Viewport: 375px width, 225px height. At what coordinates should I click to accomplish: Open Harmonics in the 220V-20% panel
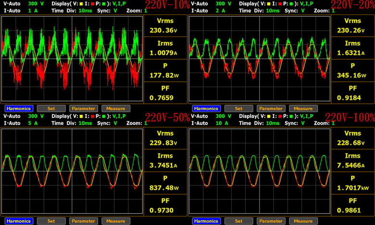206,109
